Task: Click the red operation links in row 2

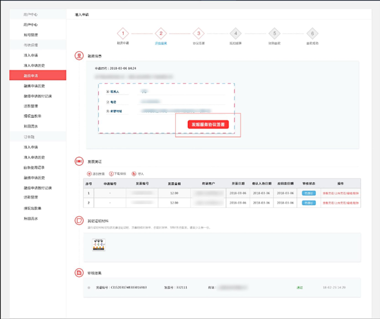Action: [340, 202]
